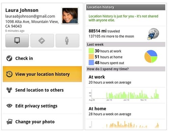Open Laura Johnson's profile photo
The height and width of the screenshot is (131, 169).
[x=70, y=15]
